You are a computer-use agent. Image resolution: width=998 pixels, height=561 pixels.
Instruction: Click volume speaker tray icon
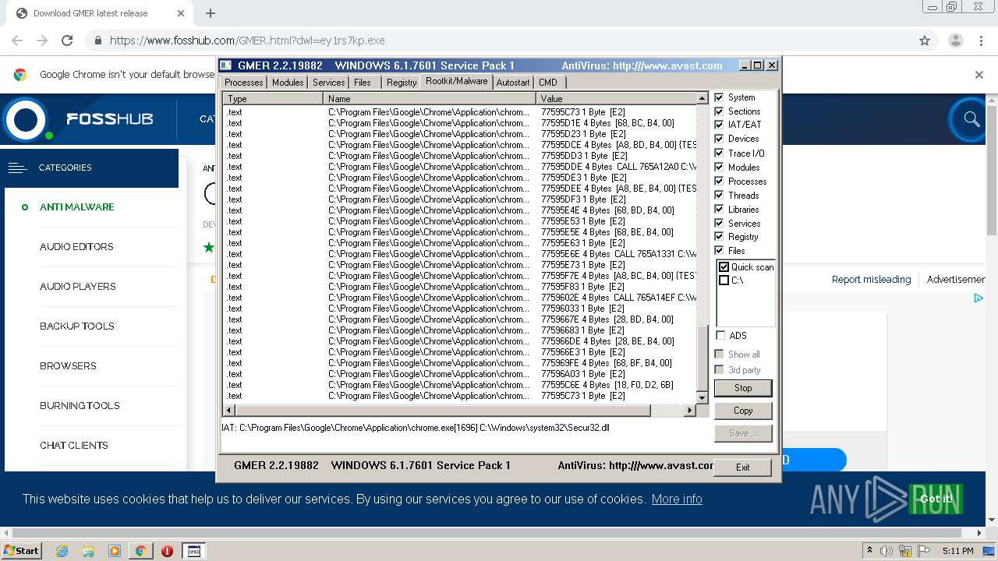tap(886, 551)
